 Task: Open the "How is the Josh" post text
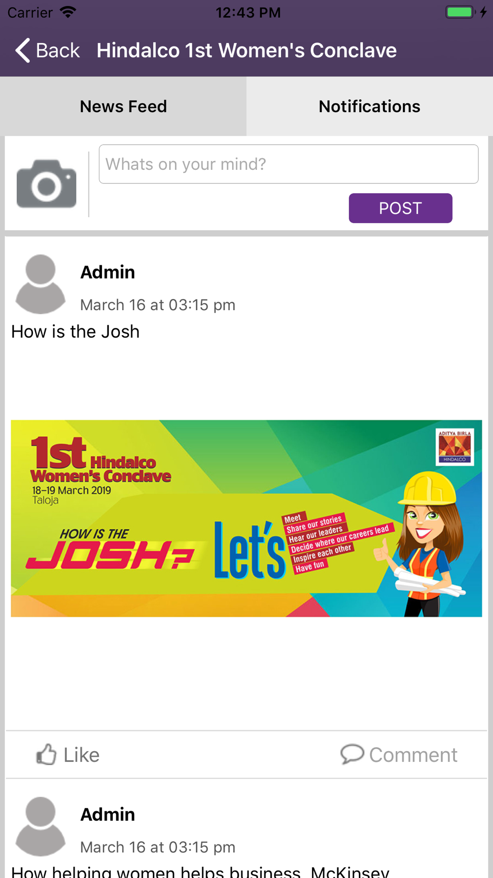point(75,332)
